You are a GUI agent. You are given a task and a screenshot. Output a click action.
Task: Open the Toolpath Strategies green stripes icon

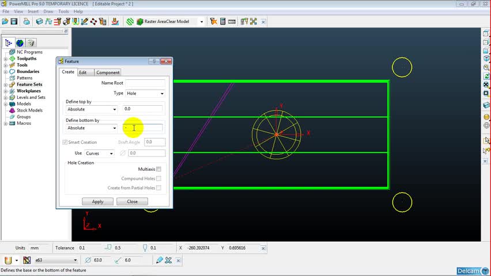pyautogui.click(x=130, y=22)
